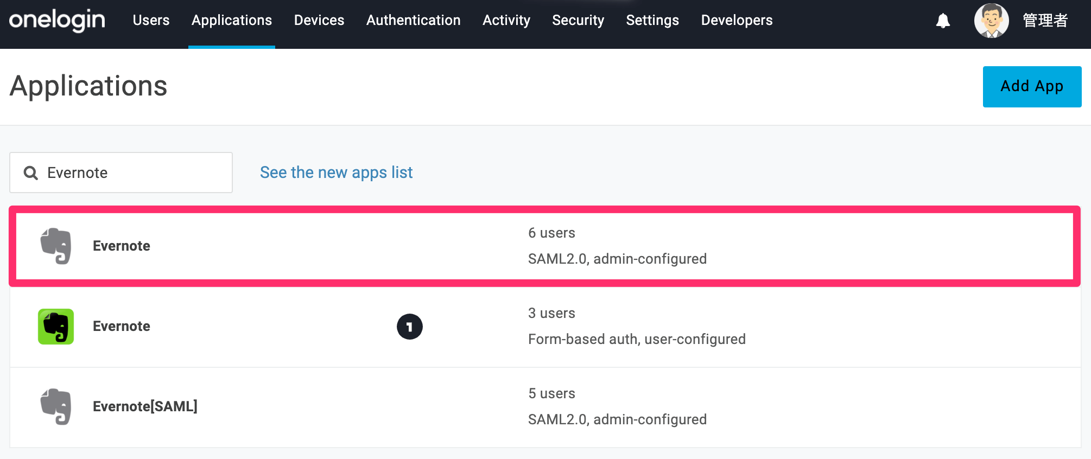The width and height of the screenshot is (1091, 459).
Task: Click the OneLogin logo
Action: pos(57,21)
